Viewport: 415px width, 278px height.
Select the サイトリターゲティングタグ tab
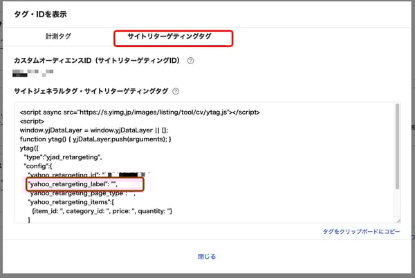169,36
